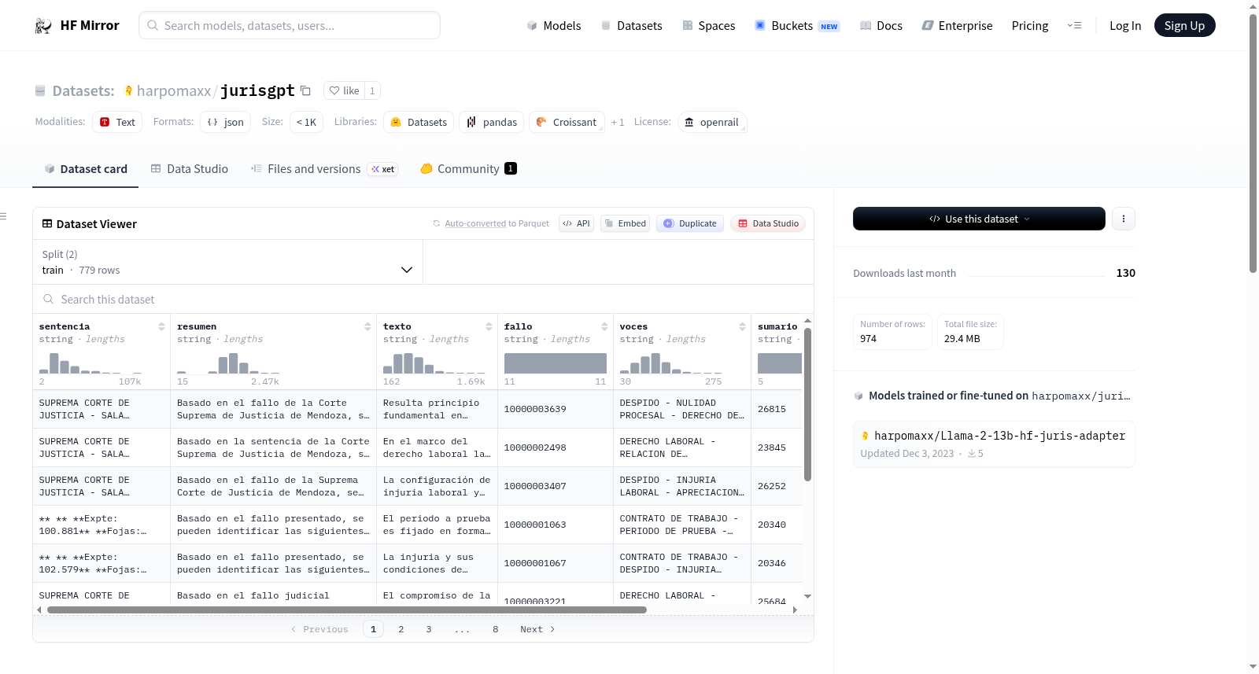Click the Sign Up button
This screenshot has height=674, width=1259.
1184,25
